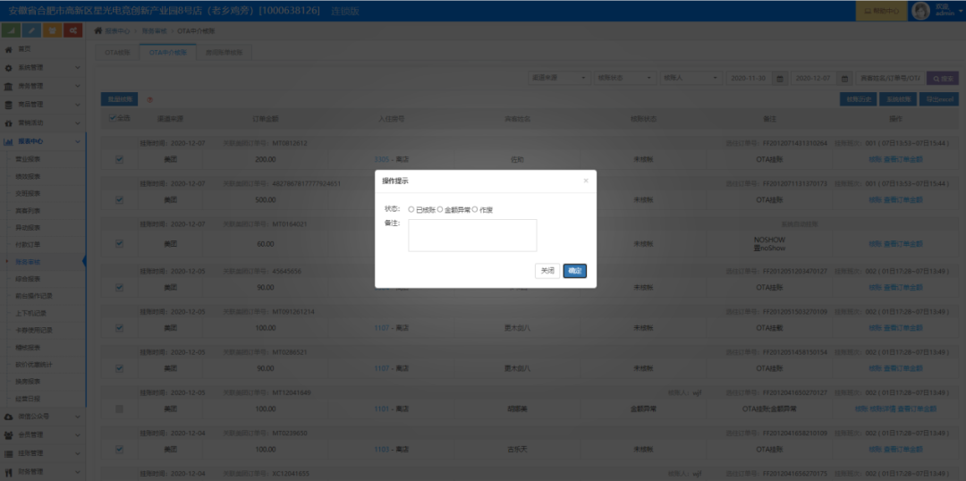Open the 核账人 filter dropdown

click(691, 78)
